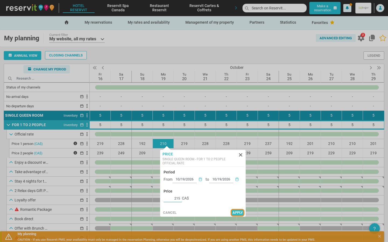
Task: Jump forward with double-arrow next button
Action: (379, 68)
